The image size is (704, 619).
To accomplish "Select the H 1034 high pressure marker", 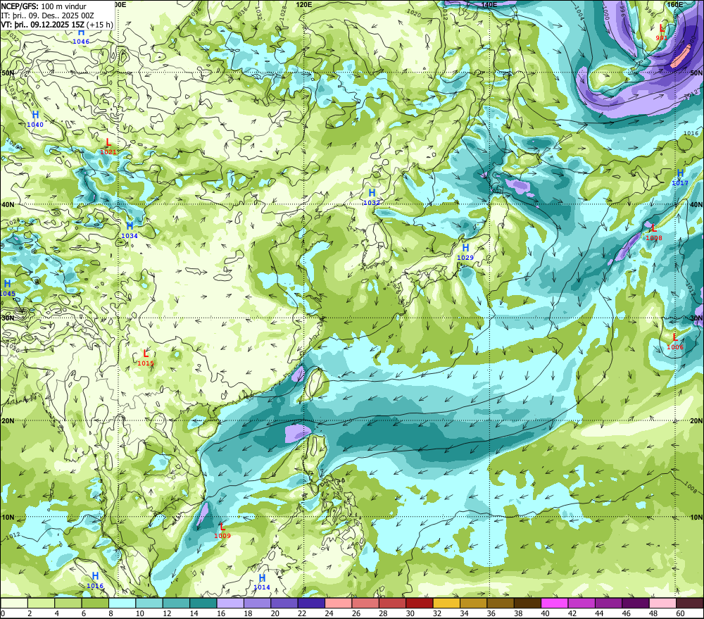I will (x=130, y=230).
